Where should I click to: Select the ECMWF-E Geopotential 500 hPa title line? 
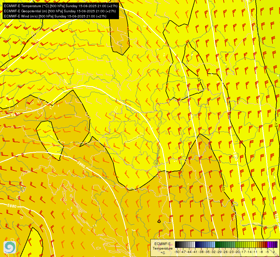[x=60, y=11]
